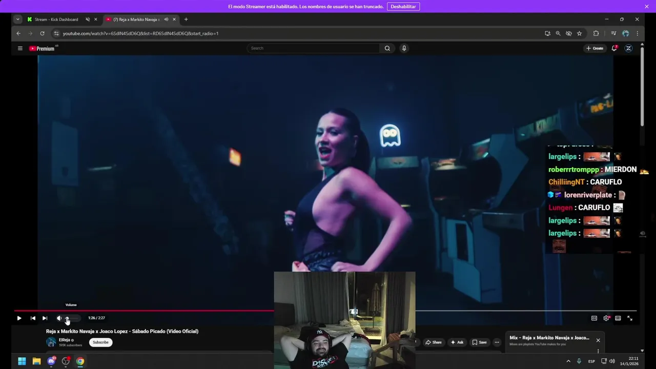Toggle closed captions on the player
656x369 pixels.
pyautogui.click(x=594, y=318)
